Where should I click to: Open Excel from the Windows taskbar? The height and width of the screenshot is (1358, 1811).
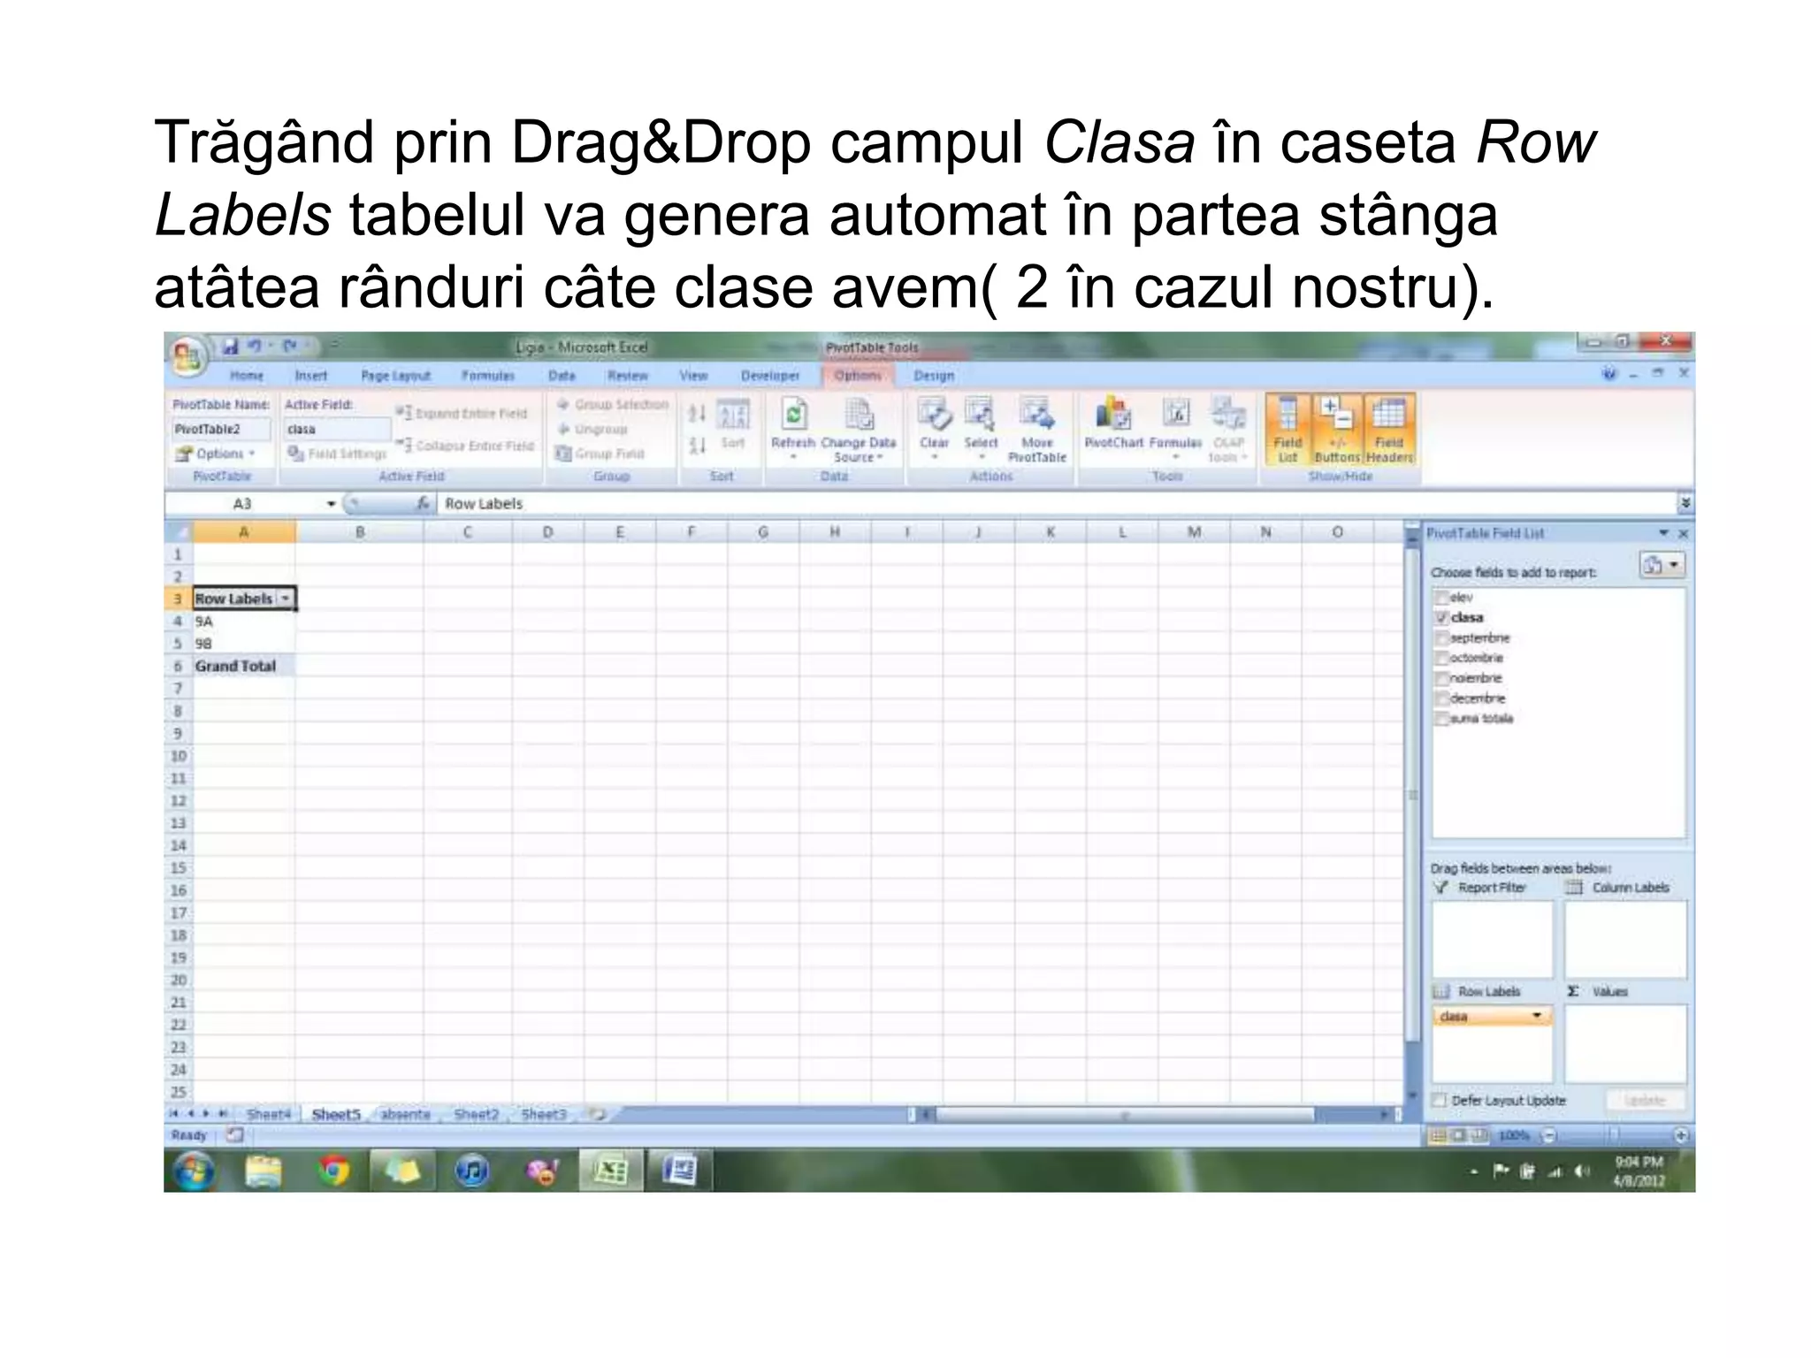[610, 1171]
